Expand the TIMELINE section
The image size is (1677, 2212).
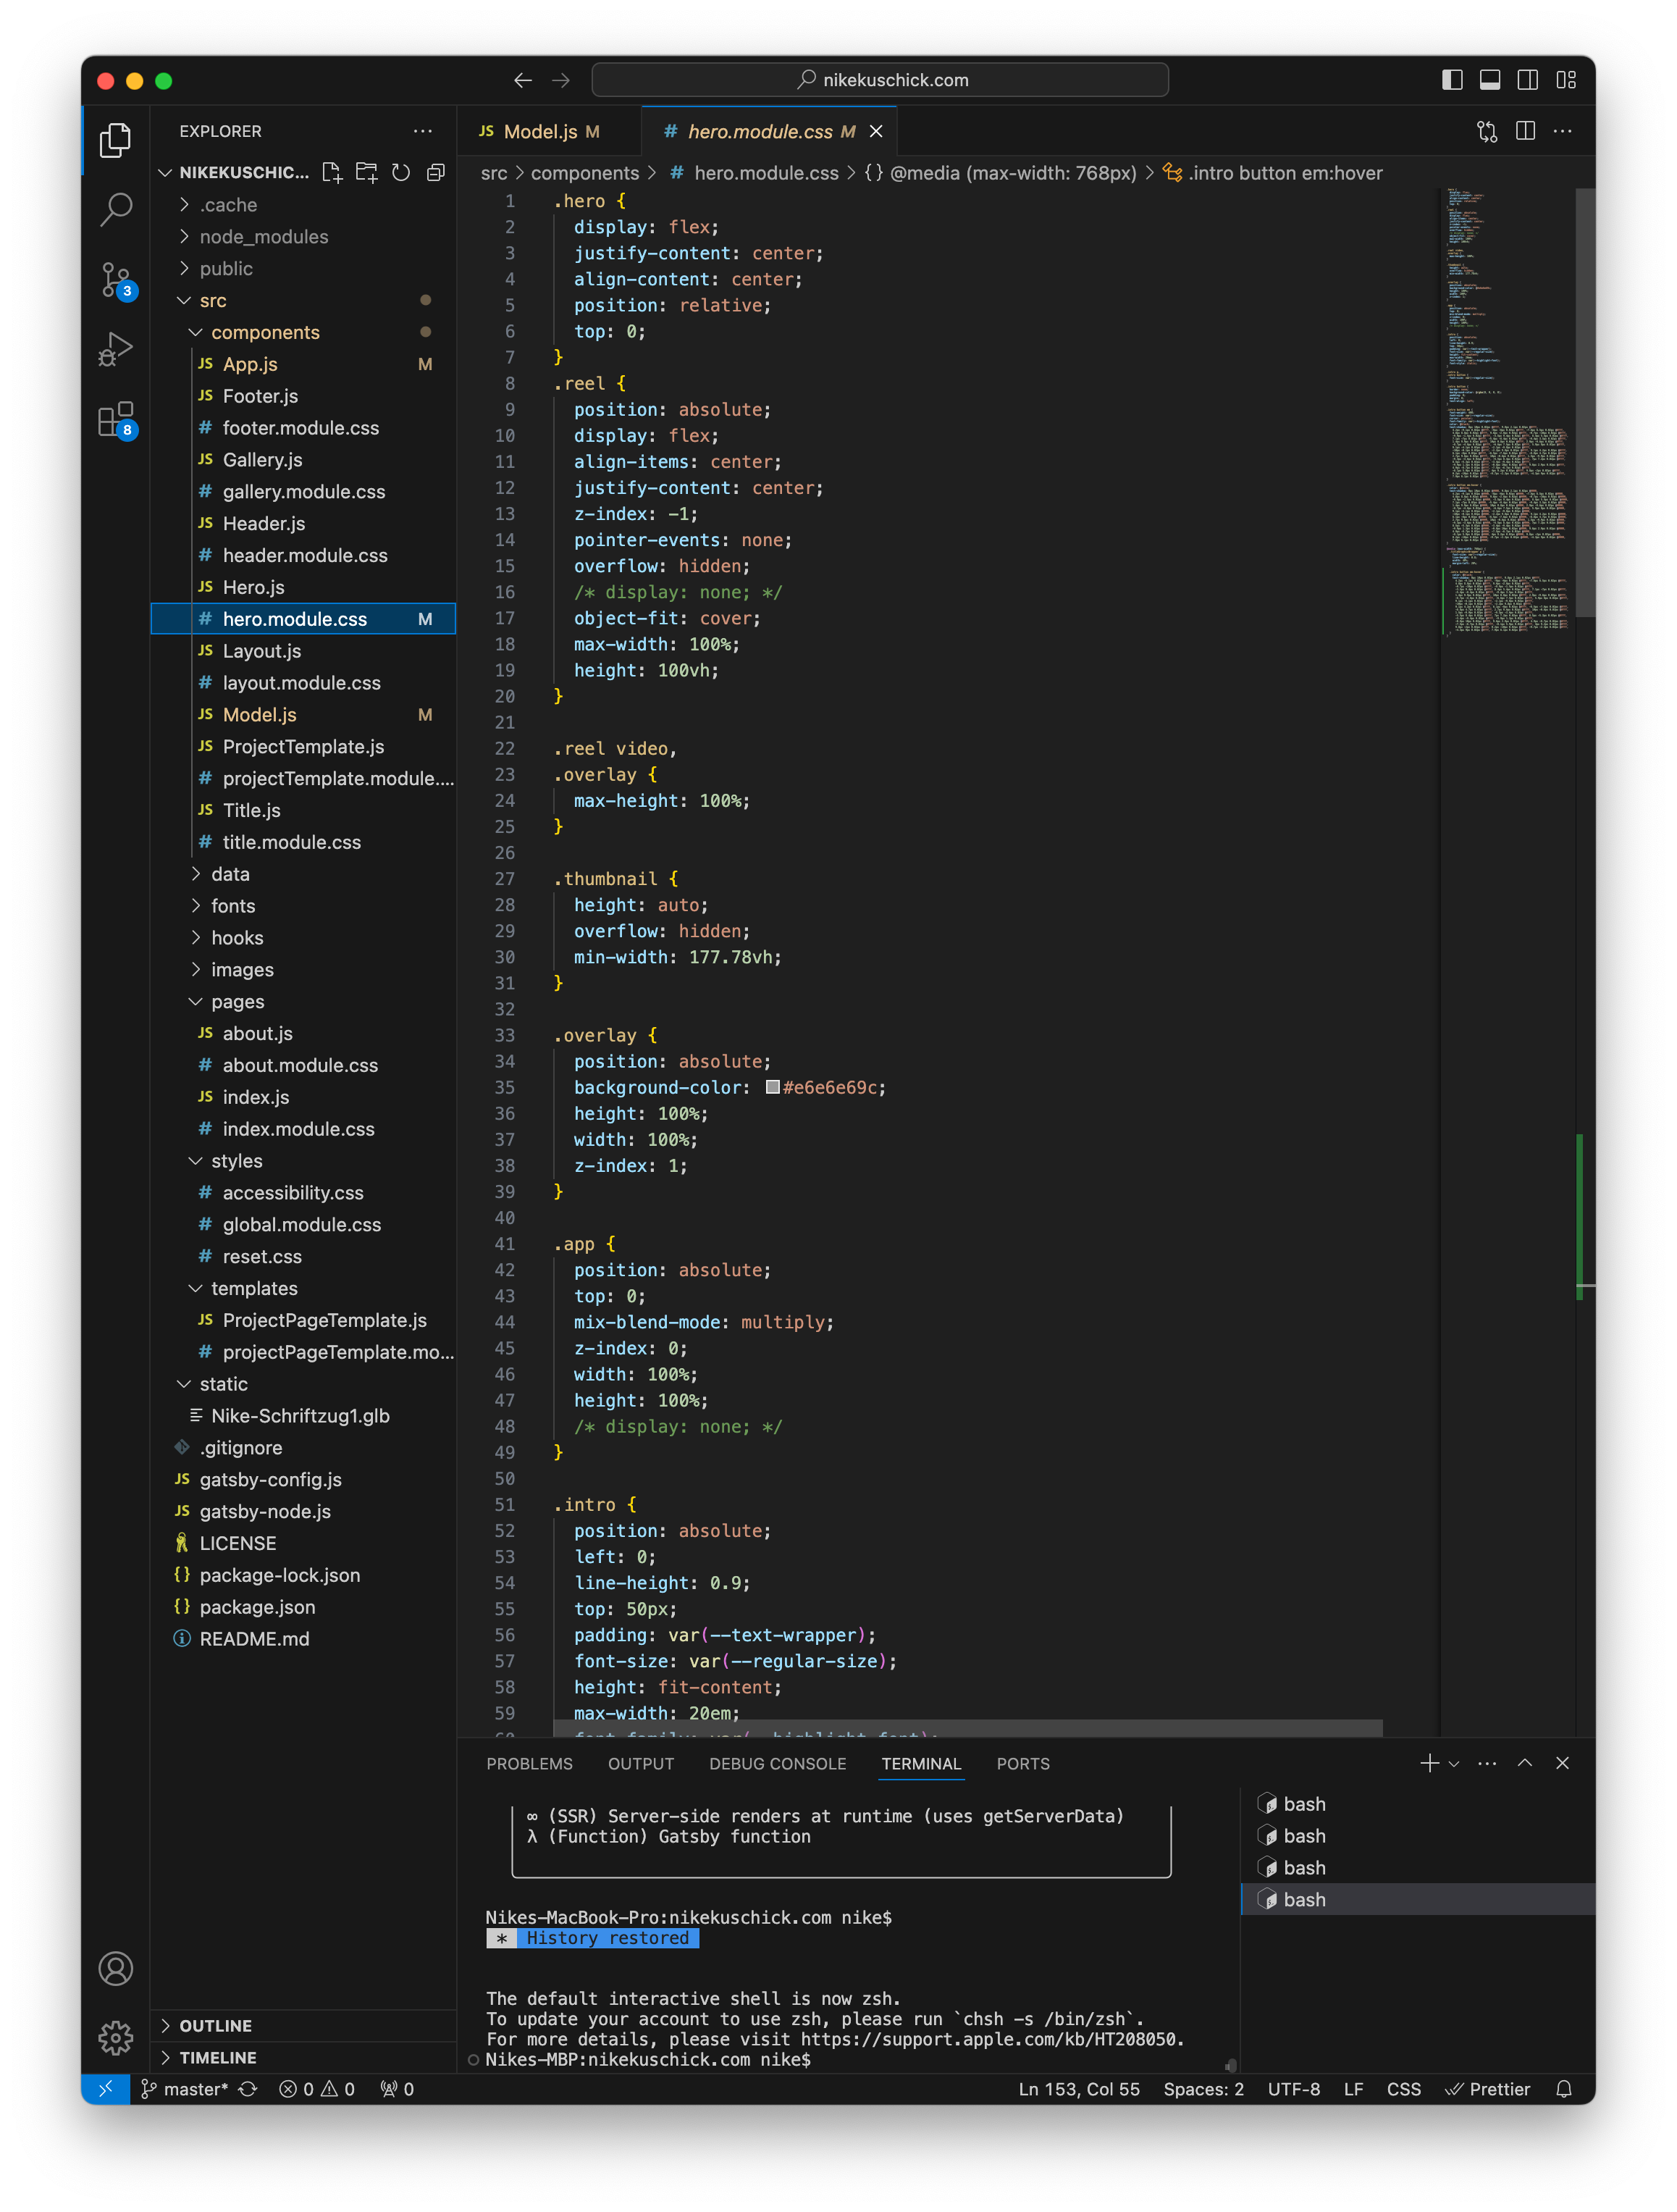click(x=304, y=2057)
